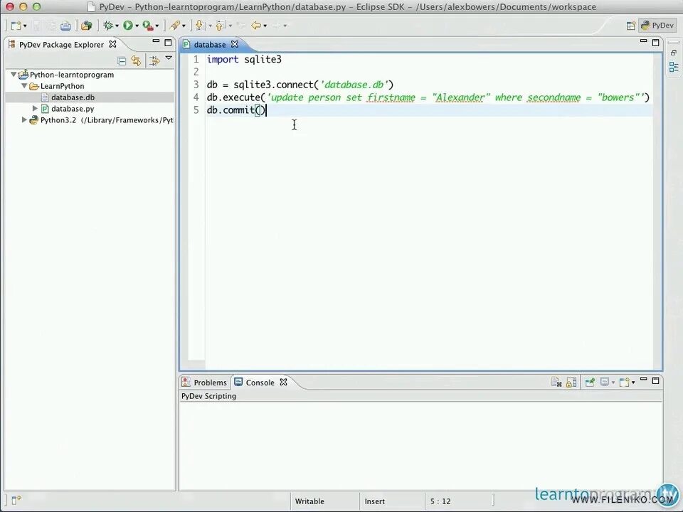Expand the Python3.2 interpreter node
The height and width of the screenshot is (512, 683).
pyautogui.click(x=24, y=119)
